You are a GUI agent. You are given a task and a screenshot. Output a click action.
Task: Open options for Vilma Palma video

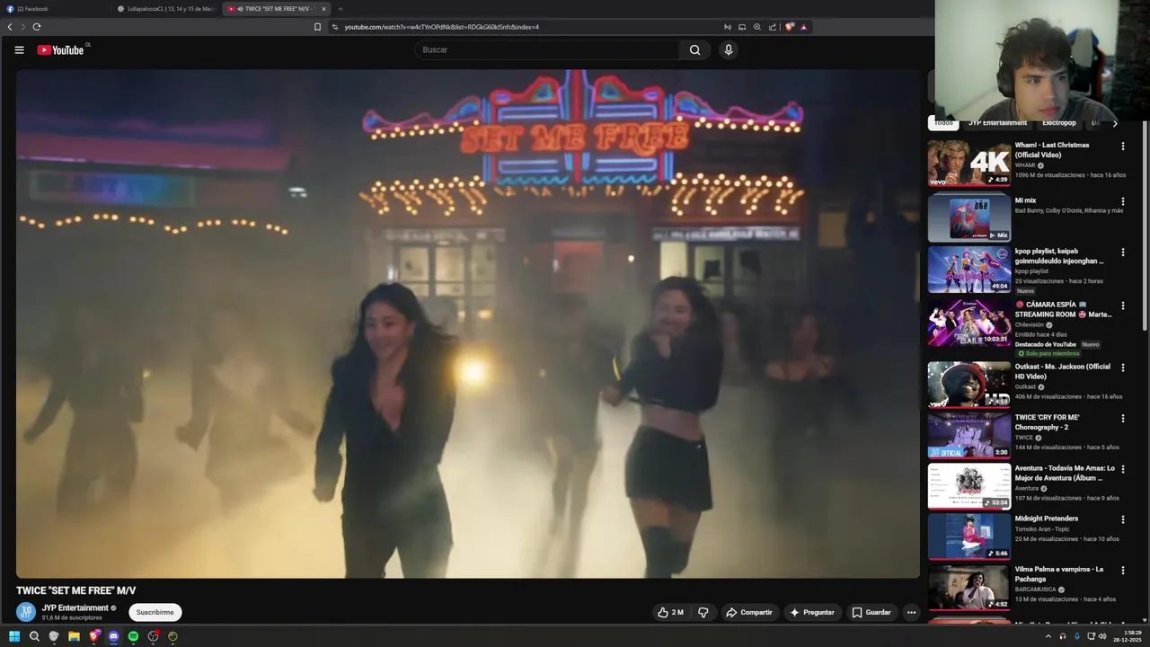(1122, 571)
